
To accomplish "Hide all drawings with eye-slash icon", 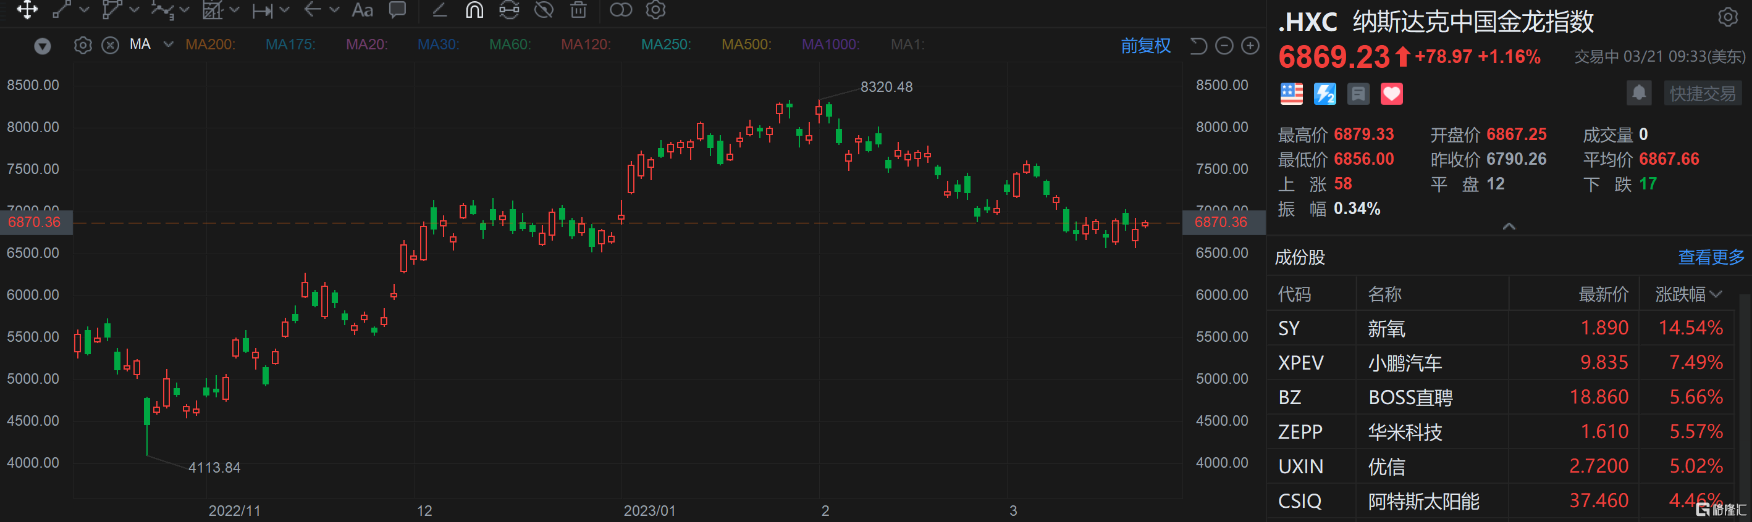I will 544,9.
